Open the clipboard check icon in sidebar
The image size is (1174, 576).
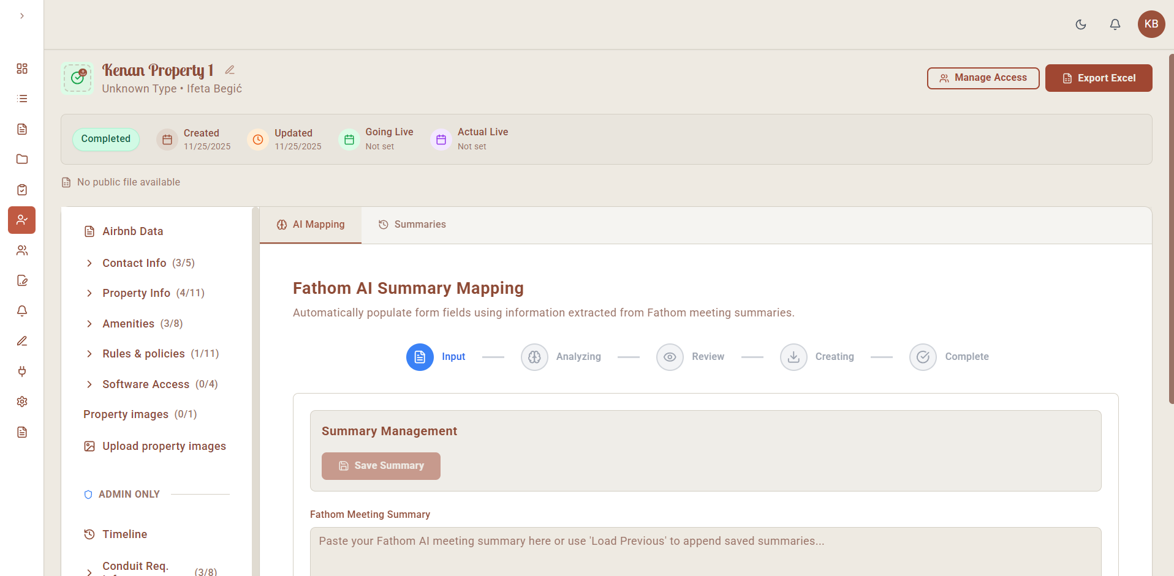22,190
